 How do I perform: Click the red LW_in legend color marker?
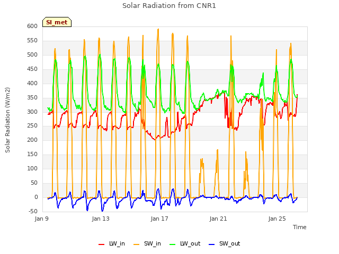pos(101,244)
